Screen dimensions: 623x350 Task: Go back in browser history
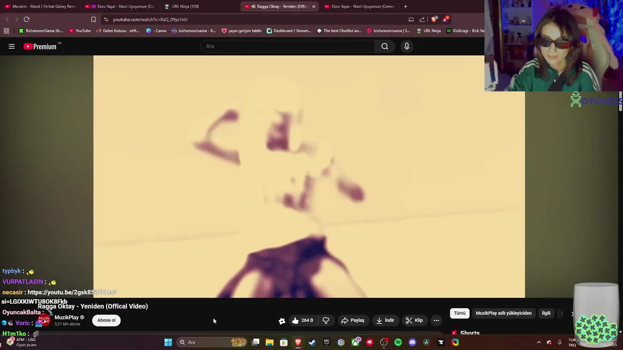[x=7, y=19]
